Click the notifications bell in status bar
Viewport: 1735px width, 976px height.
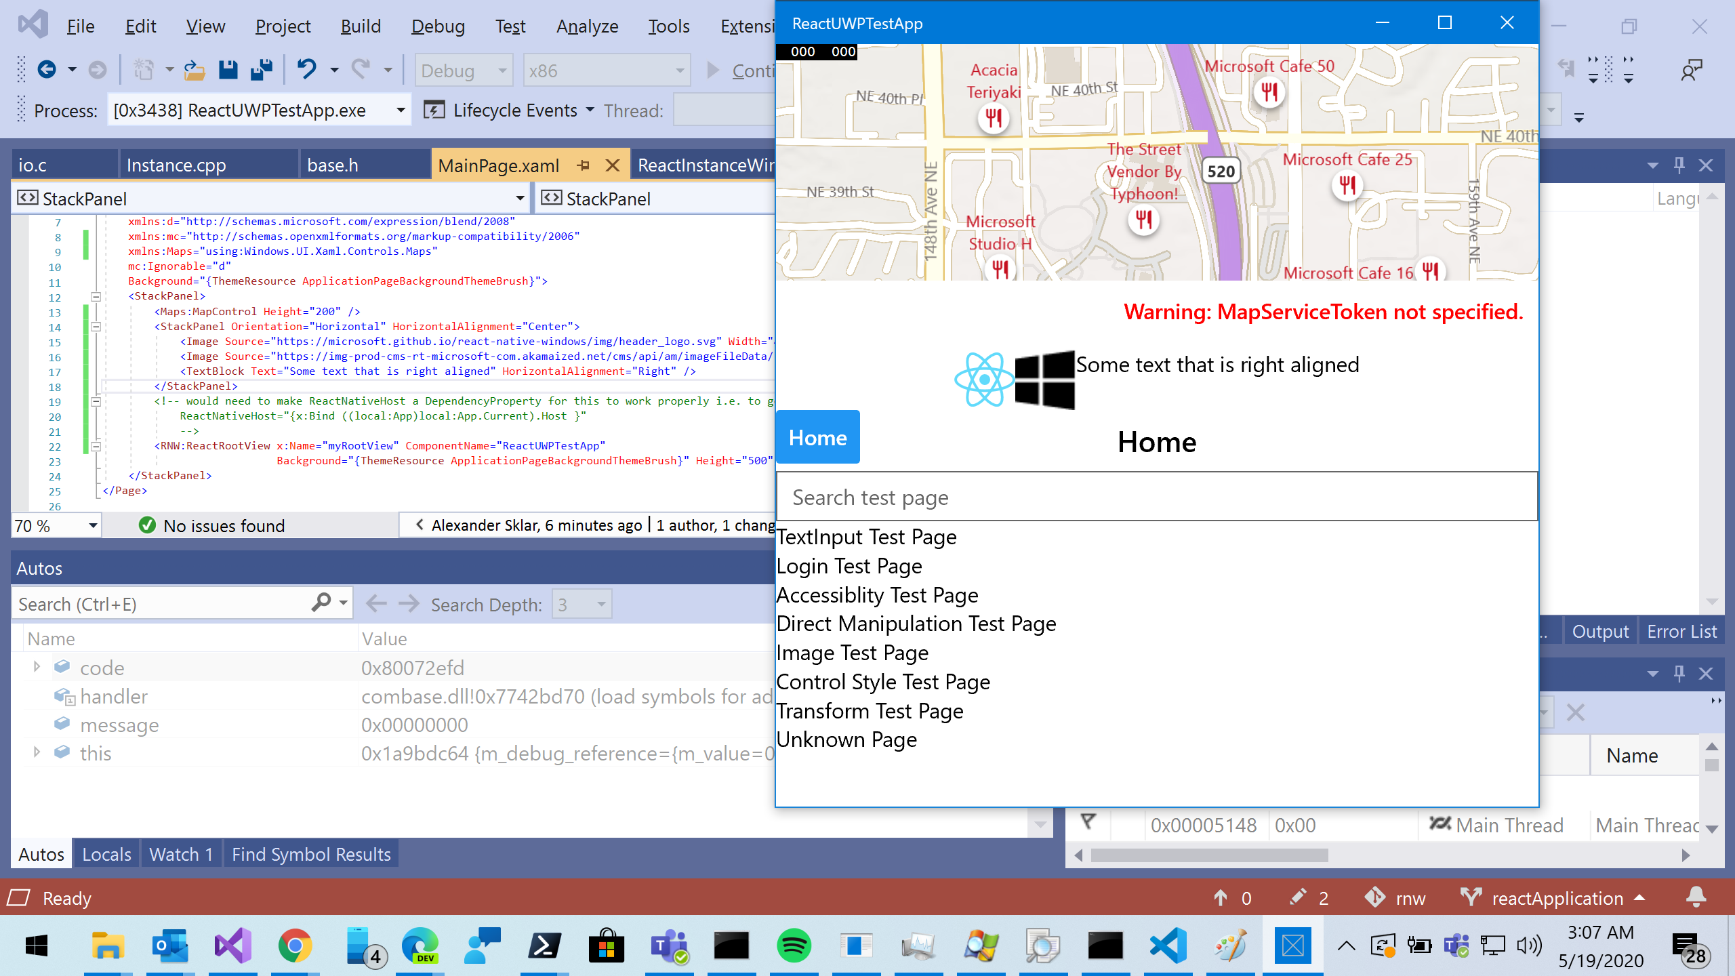coord(1696,897)
